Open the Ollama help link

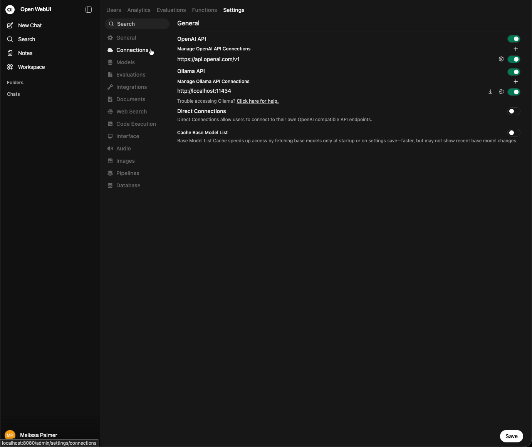pos(257,101)
